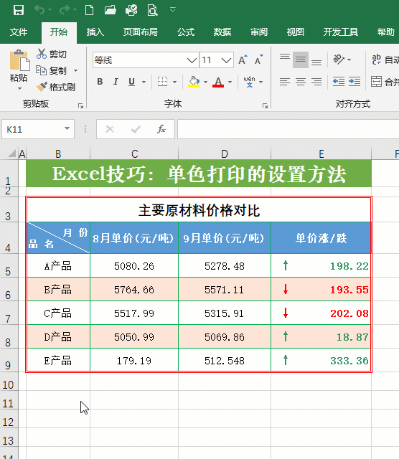Open the font name dropdown
Screen dimensions: 399x459
[192, 60]
